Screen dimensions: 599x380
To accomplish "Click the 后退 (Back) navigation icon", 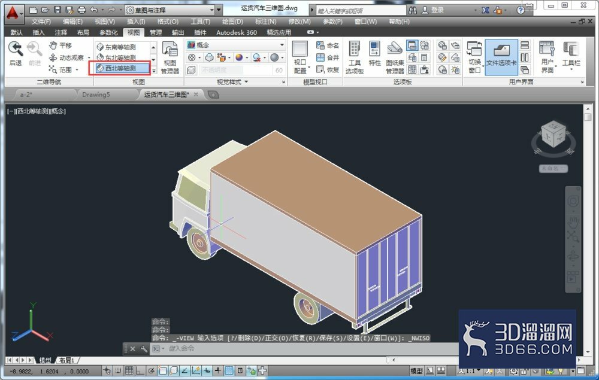I will (16, 53).
